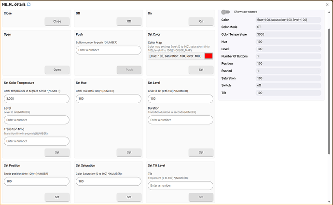This screenshot has width=333, height=205.
Task: Toggle the Show raw names switch
Action: [x=225, y=12]
